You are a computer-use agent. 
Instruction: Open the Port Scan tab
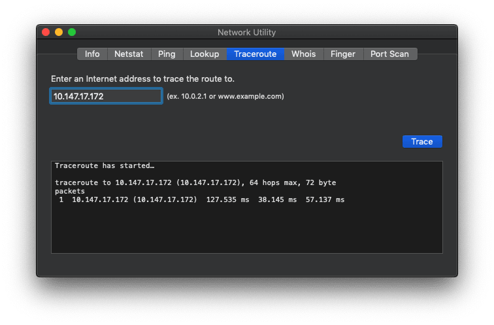pyautogui.click(x=389, y=54)
